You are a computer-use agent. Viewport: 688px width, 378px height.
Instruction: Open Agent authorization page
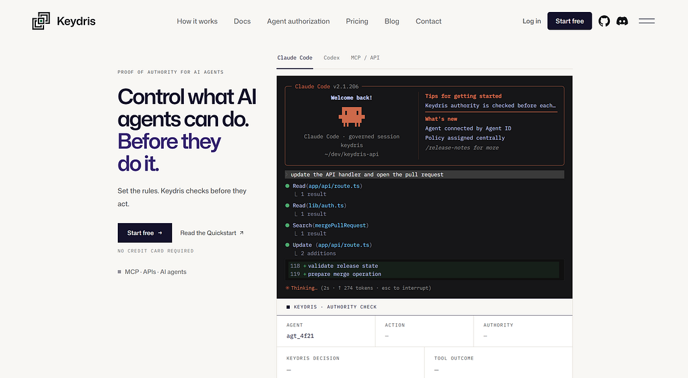tap(299, 21)
